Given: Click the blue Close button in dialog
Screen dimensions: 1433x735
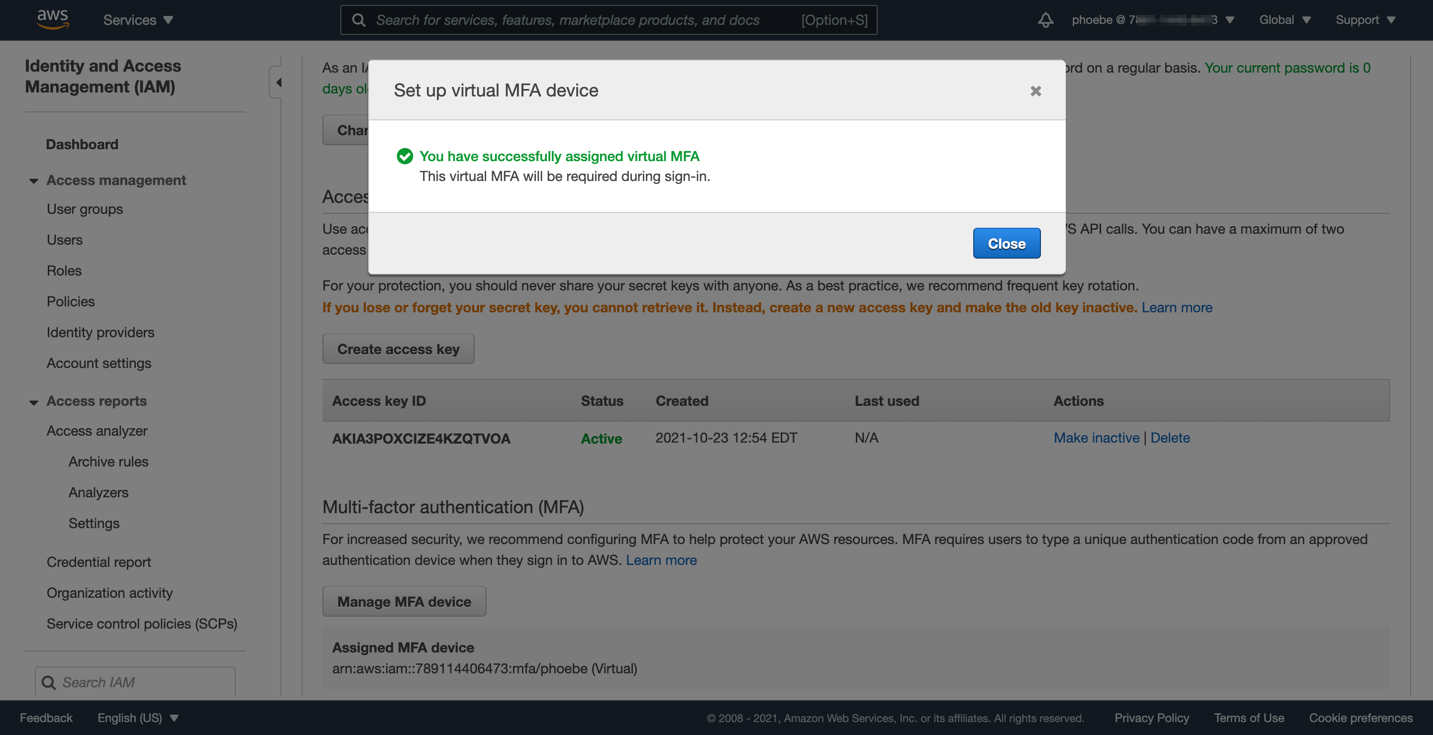Looking at the screenshot, I should 1006,244.
